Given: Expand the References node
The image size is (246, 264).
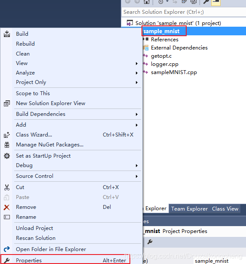Looking at the screenshot, I should (144, 39).
